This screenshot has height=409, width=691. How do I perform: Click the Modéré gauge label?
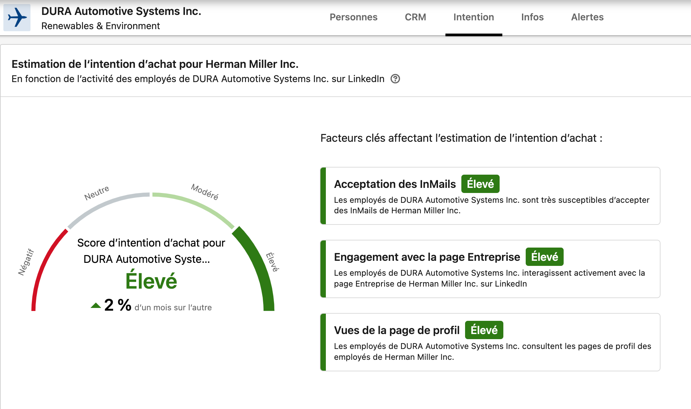[x=205, y=192]
